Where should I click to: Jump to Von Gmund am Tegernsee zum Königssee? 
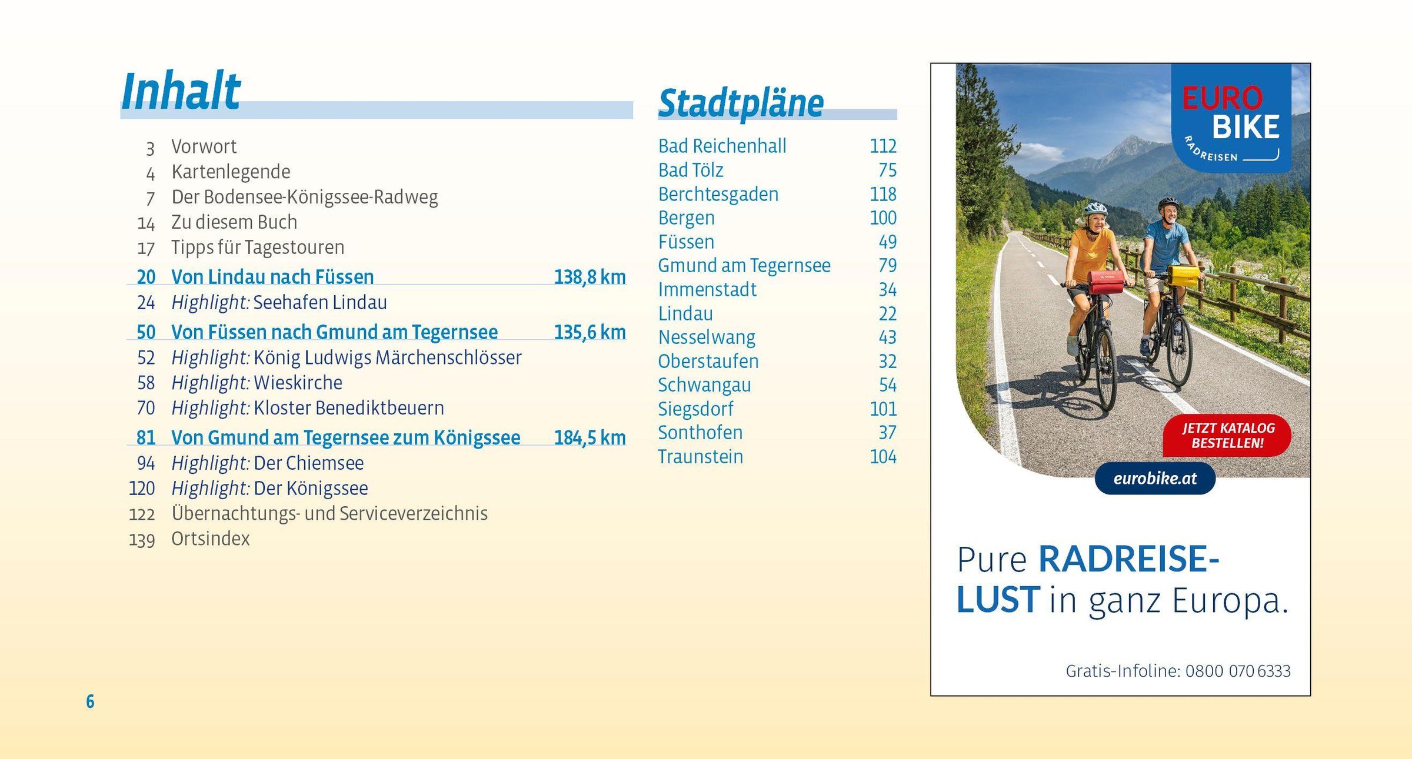(x=345, y=437)
